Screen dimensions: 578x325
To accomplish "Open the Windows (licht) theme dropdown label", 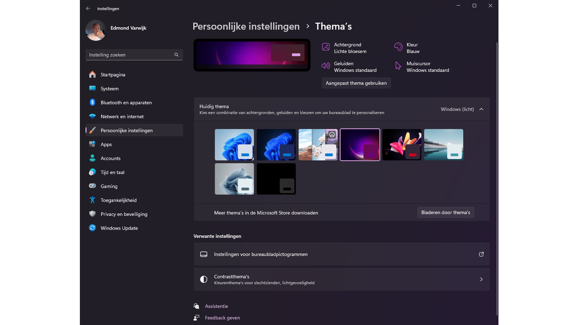I will (x=457, y=109).
